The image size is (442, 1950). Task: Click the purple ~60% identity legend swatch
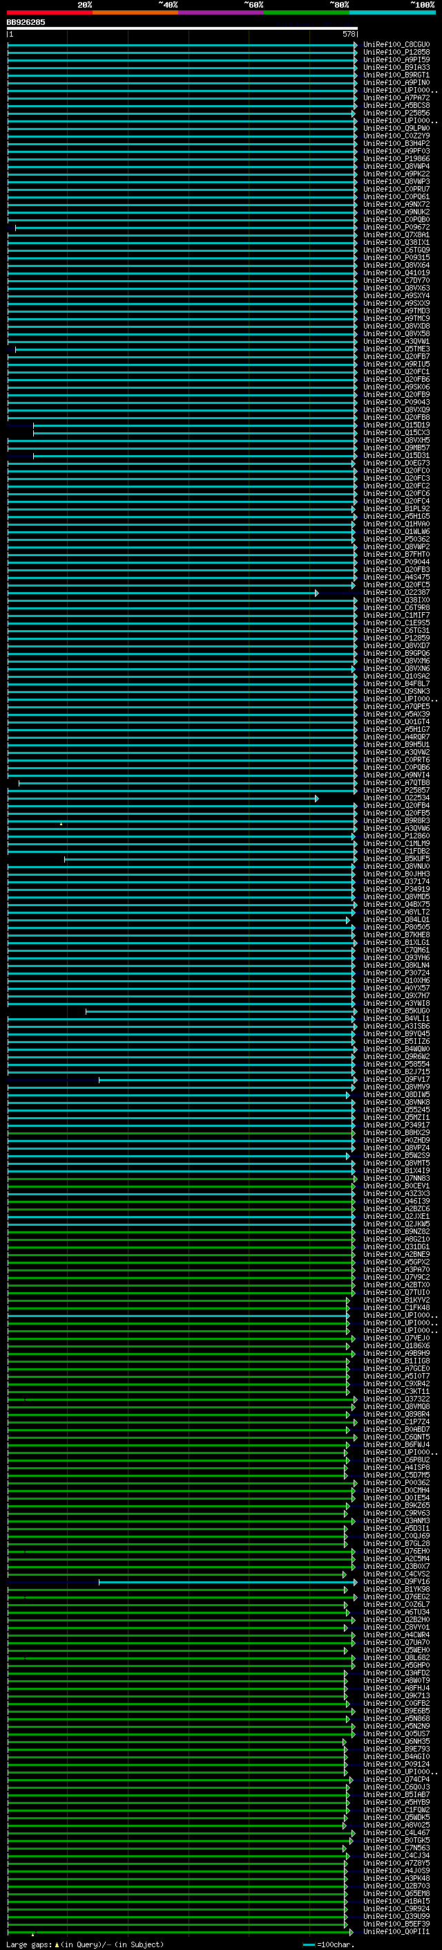tap(222, 12)
